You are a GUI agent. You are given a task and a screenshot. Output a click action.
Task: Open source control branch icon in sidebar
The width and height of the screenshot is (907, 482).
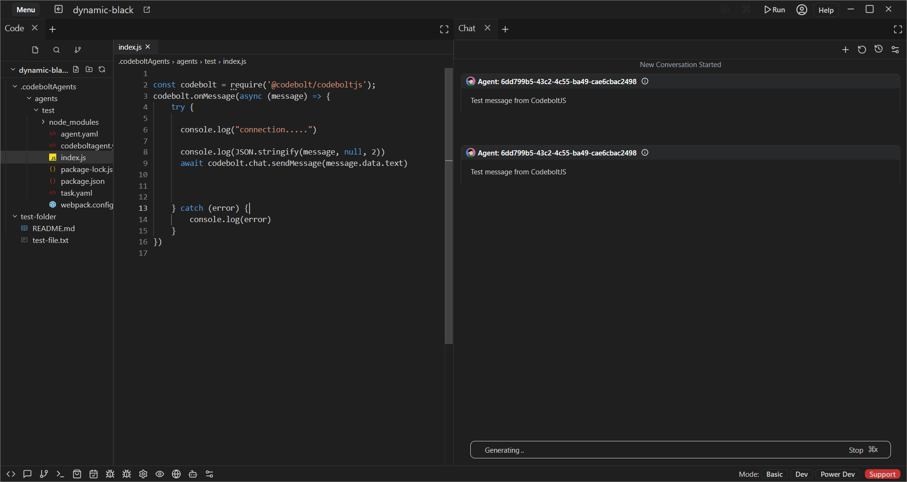78,50
